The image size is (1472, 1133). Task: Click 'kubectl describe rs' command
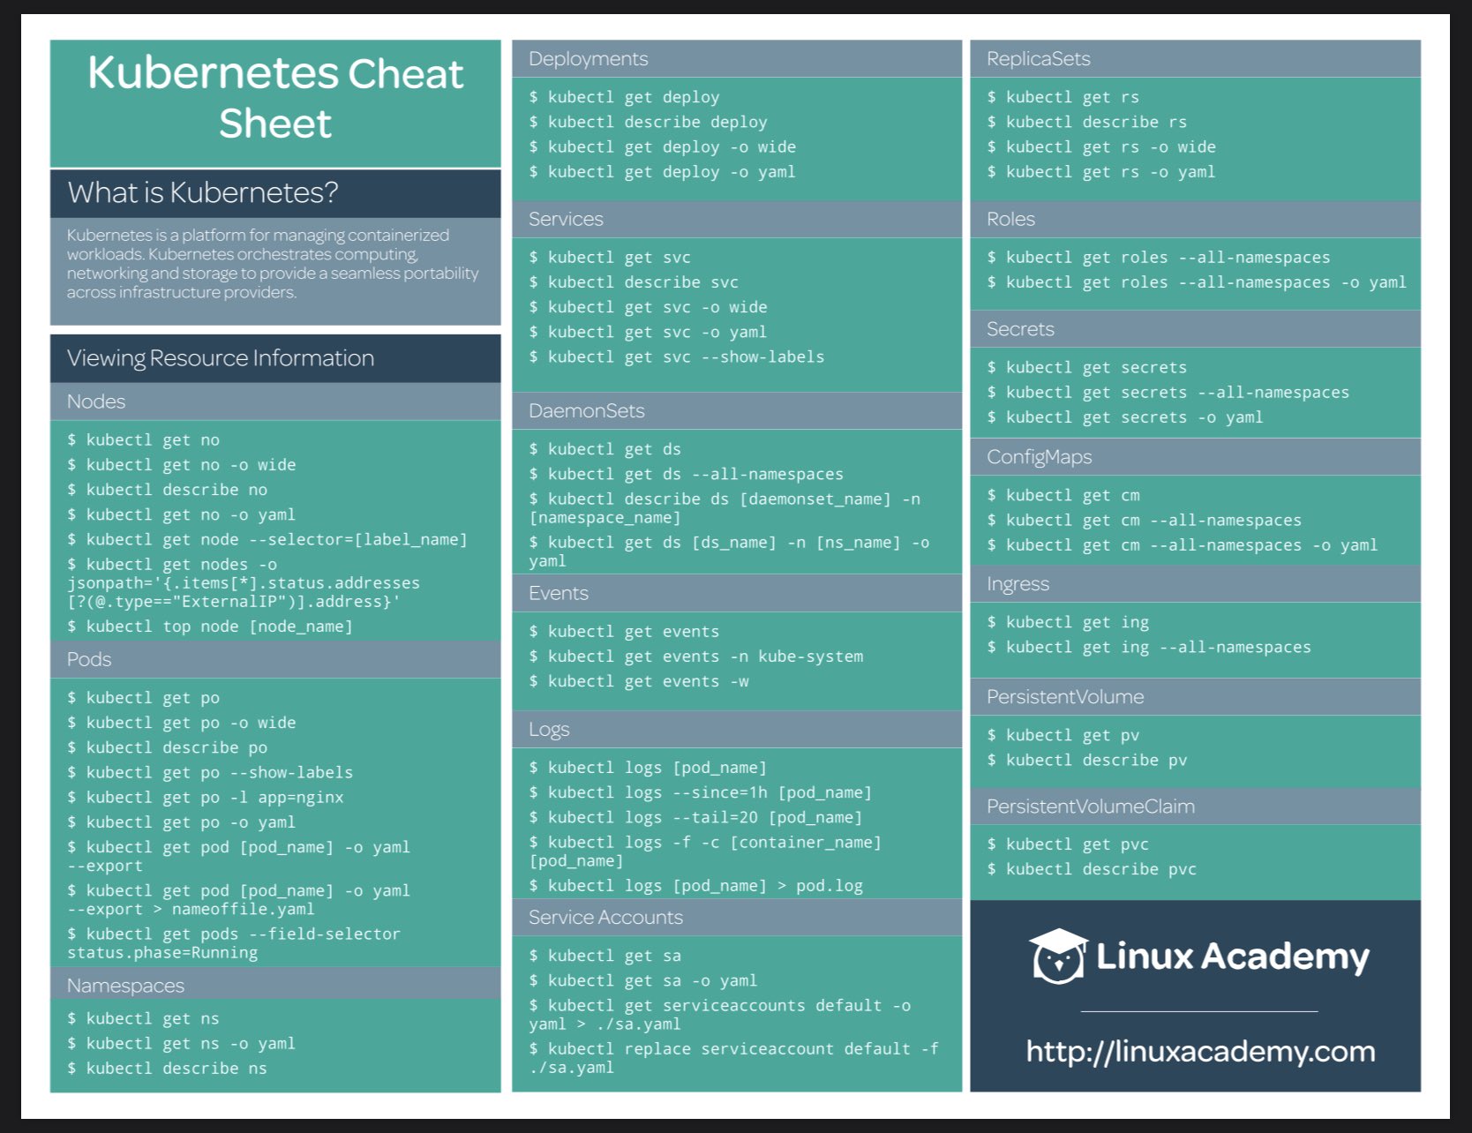pos(1087,122)
